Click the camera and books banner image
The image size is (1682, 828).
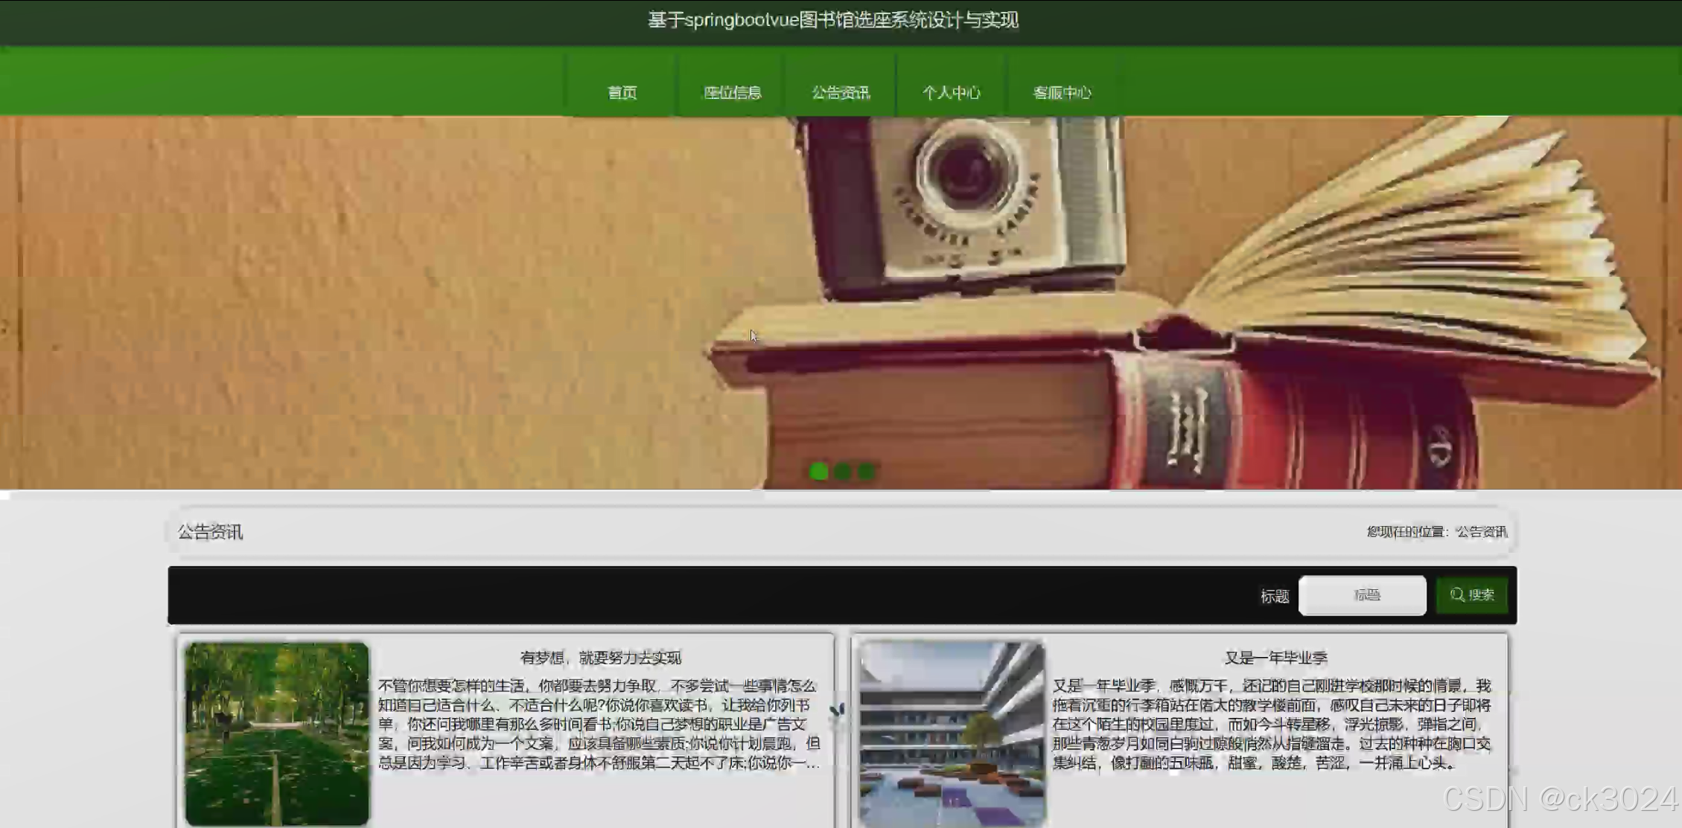968,298
